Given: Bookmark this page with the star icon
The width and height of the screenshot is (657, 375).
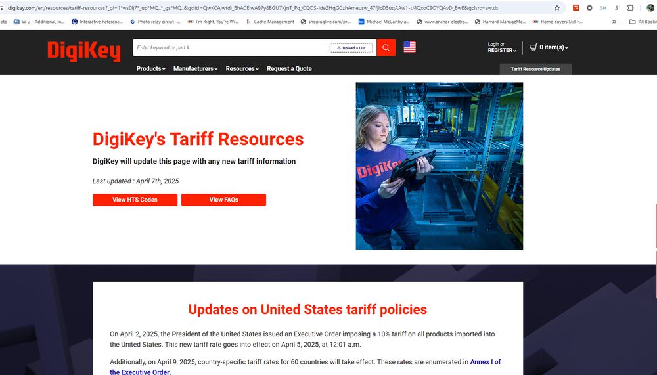Looking at the screenshot, I should 557,7.
